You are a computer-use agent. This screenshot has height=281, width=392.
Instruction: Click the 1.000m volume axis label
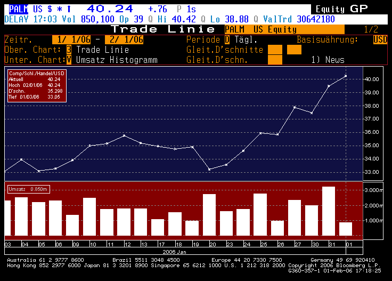pyautogui.click(x=373, y=221)
